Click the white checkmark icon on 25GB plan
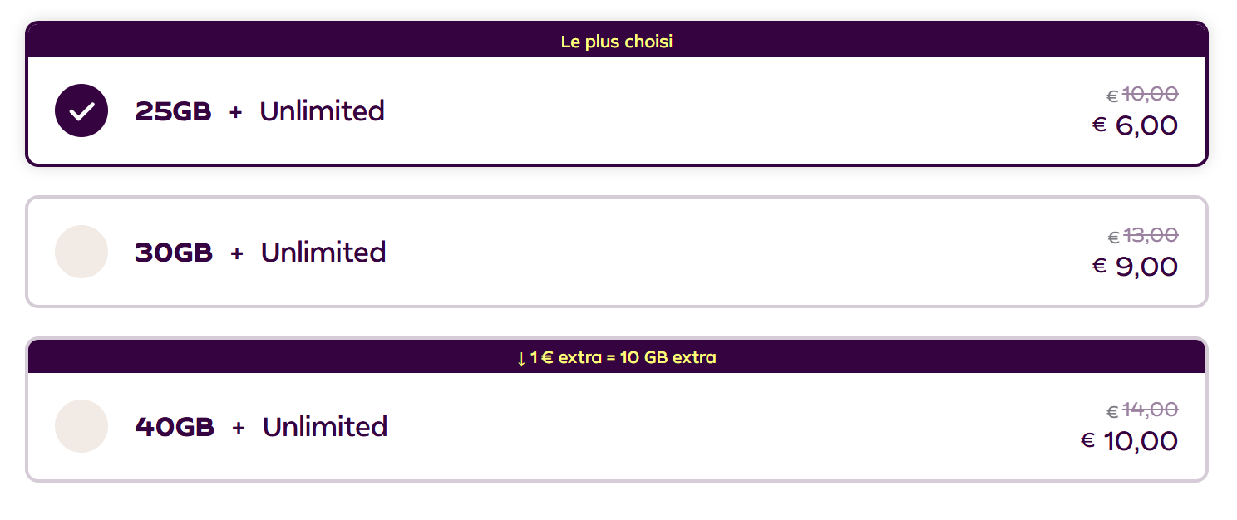This screenshot has width=1237, height=520. [x=81, y=110]
